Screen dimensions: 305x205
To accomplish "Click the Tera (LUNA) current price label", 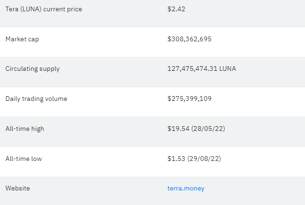I will click(x=44, y=9).
